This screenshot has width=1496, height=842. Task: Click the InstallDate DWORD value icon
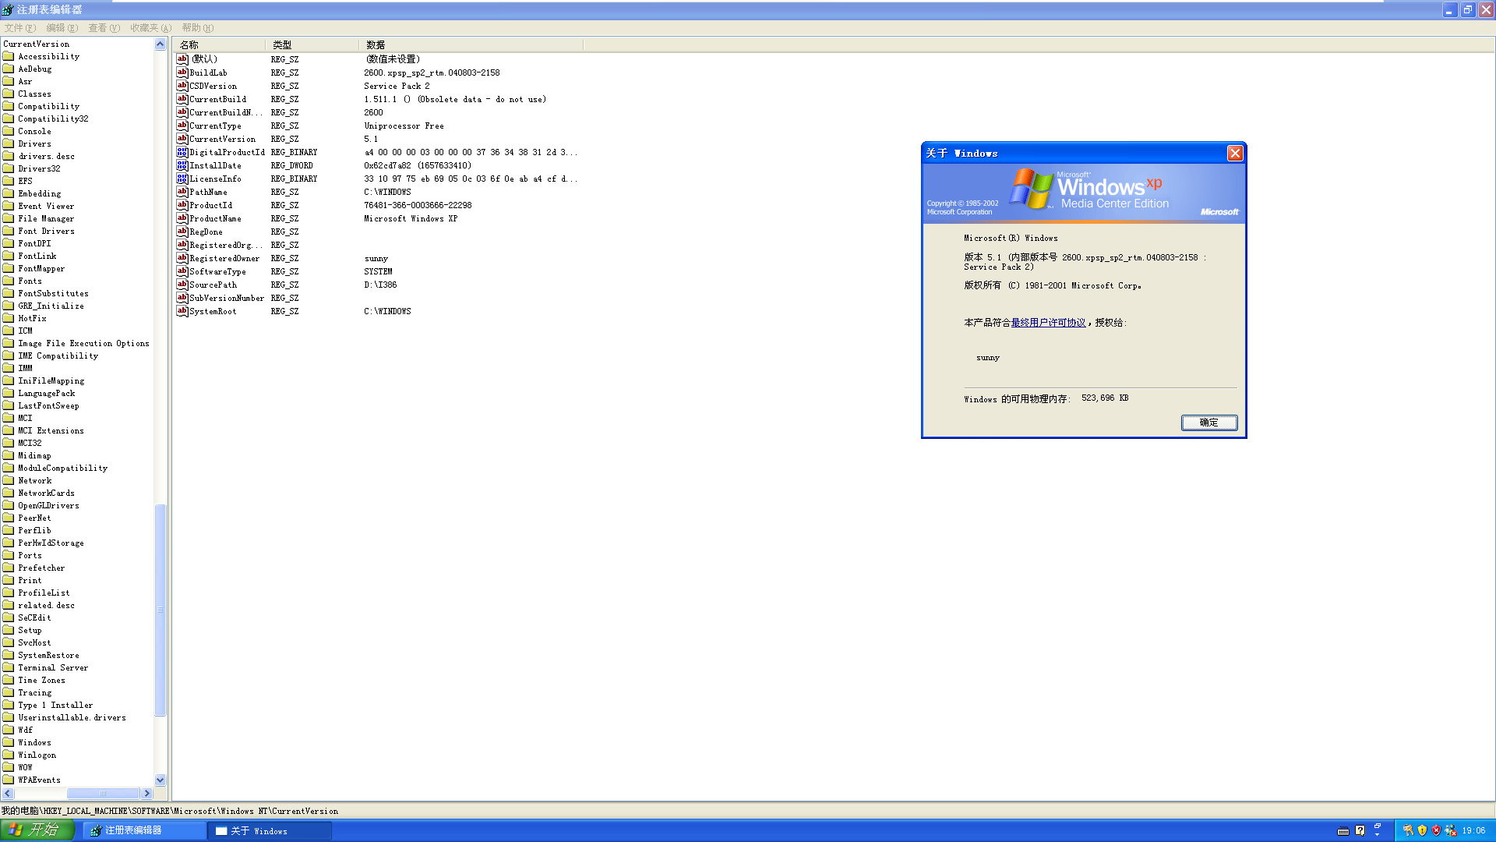[x=182, y=165]
